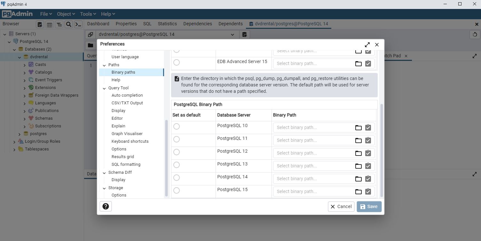Set PostgreSQL 11 as default binary path

coord(177,139)
